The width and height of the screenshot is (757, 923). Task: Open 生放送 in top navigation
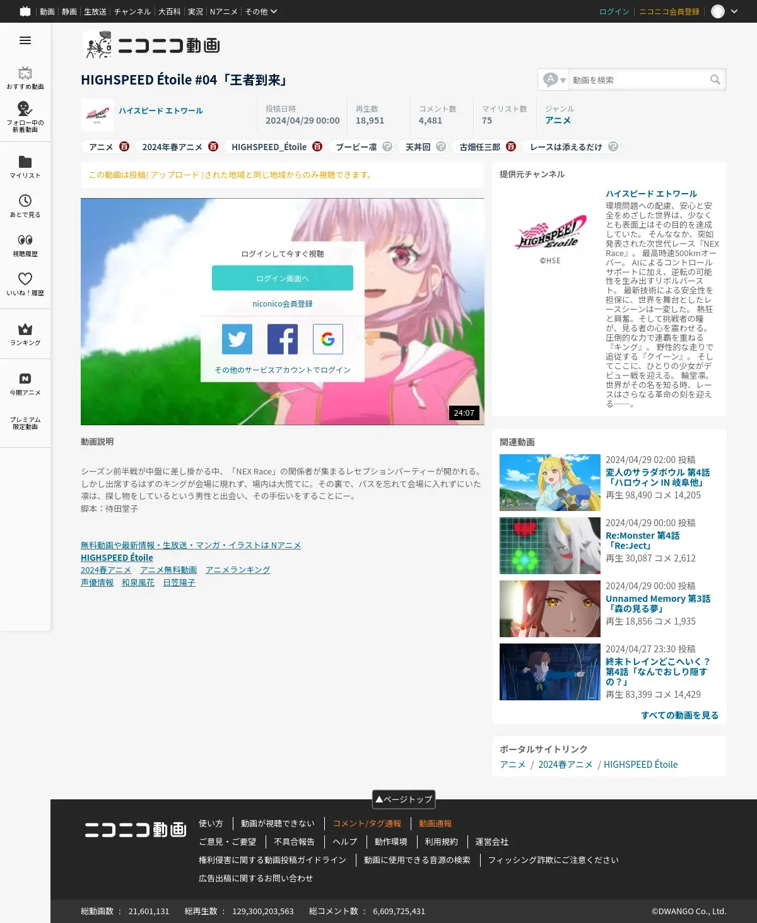tap(95, 11)
